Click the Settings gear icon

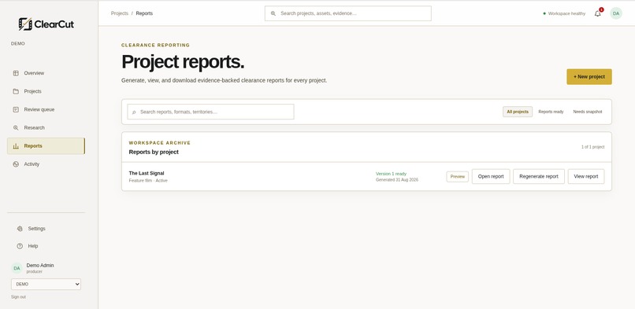20,229
